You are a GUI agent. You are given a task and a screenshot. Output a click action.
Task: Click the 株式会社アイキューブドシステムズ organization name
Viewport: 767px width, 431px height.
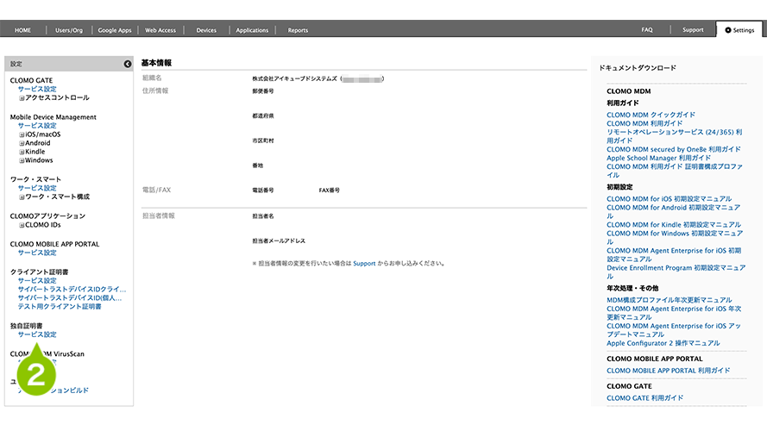coord(294,78)
